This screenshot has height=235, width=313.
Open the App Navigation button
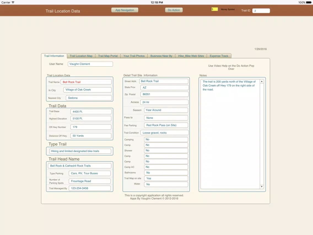point(125,10)
